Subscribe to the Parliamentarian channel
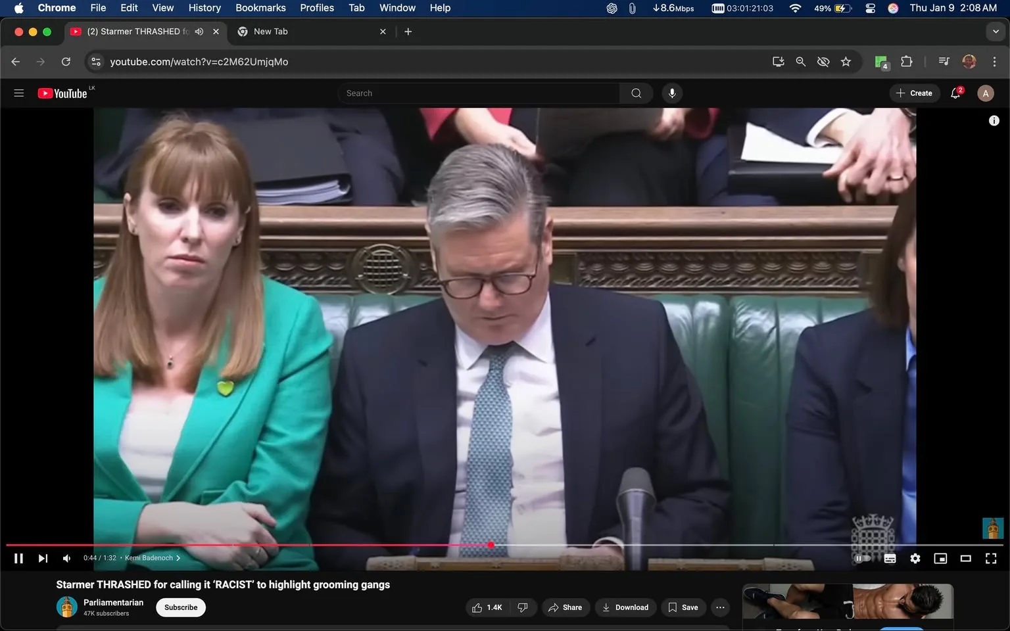Screen dimensions: 1010x631 pos(180,607)
